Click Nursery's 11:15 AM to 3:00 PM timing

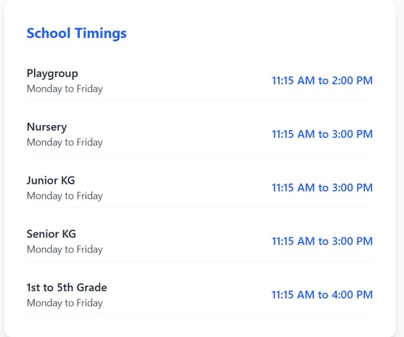pos(322,134)
